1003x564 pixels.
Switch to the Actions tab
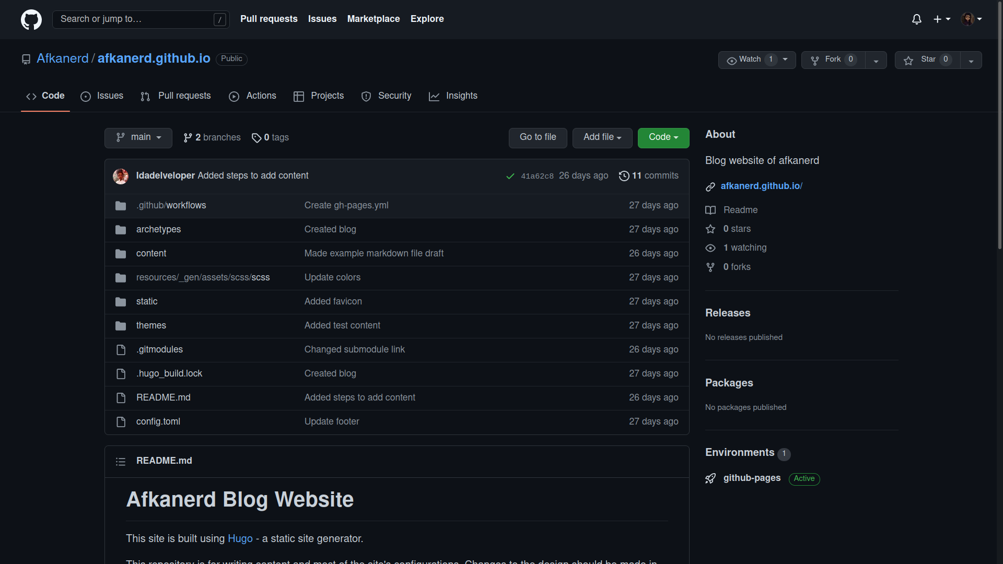[x=253, y=96]
